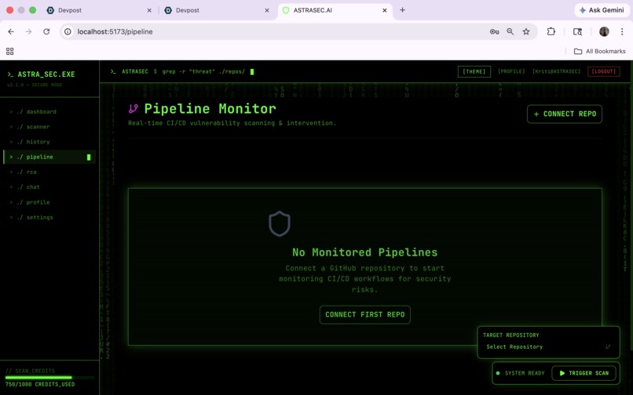Open ./ dashboard in sidebar
633x395 pixels.
click(49, 111)
